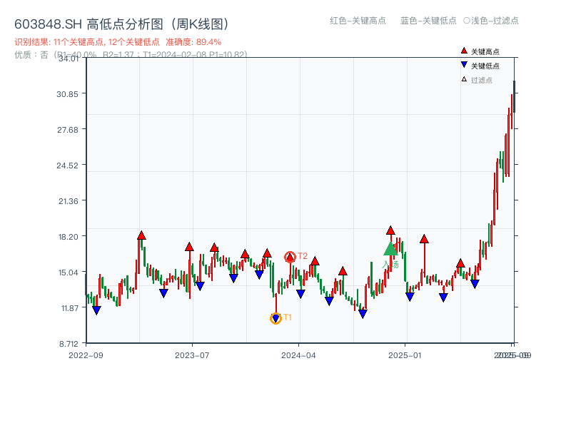Click the last blue low triangle before final rally
The image size is (571, 428).
[x=475, y=284]
